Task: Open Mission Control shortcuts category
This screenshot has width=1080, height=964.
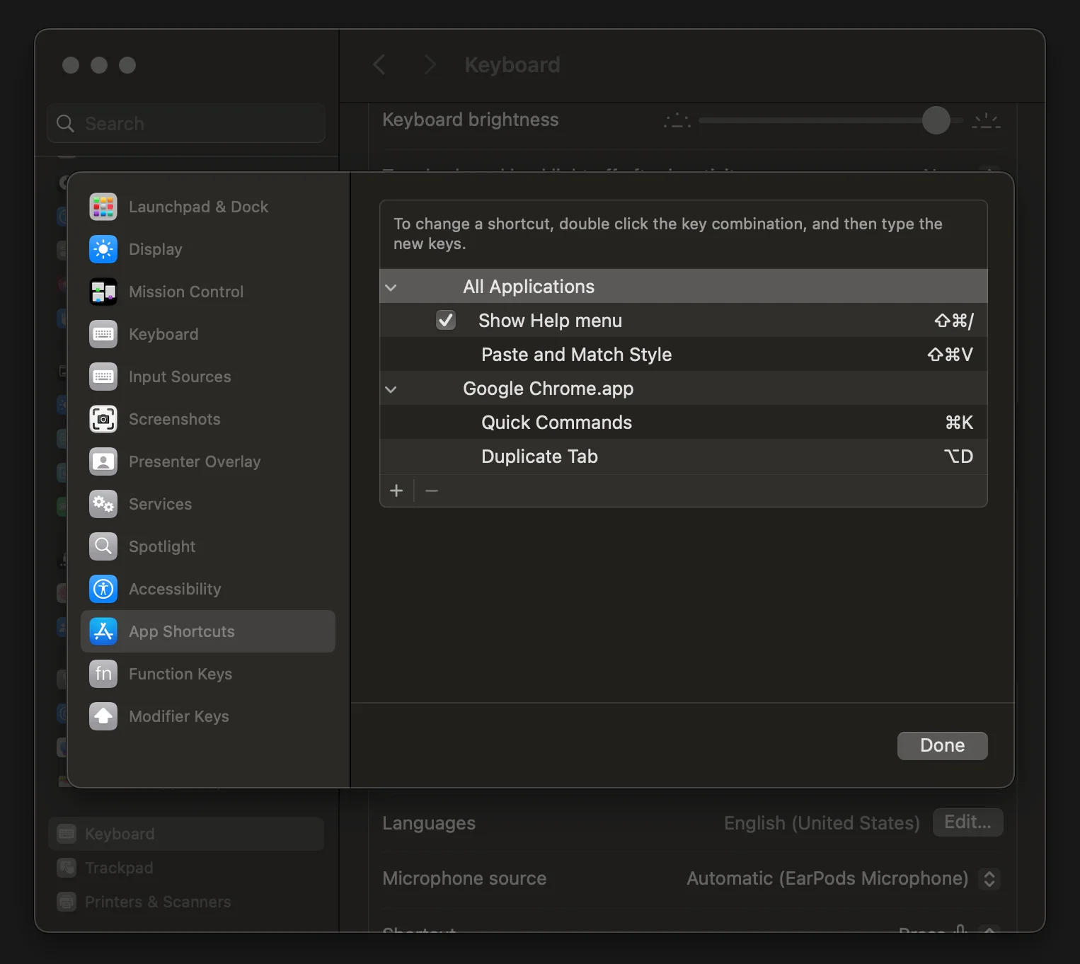Action: [x=185, y=292]
